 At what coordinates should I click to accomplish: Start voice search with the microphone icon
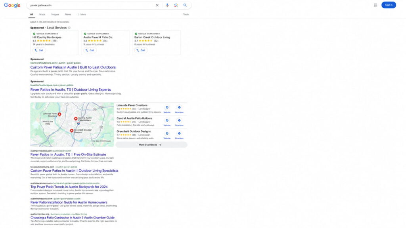coord(167,5)
